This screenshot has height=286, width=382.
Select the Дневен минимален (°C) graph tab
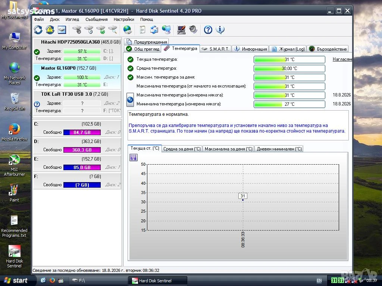coord(279,149)
